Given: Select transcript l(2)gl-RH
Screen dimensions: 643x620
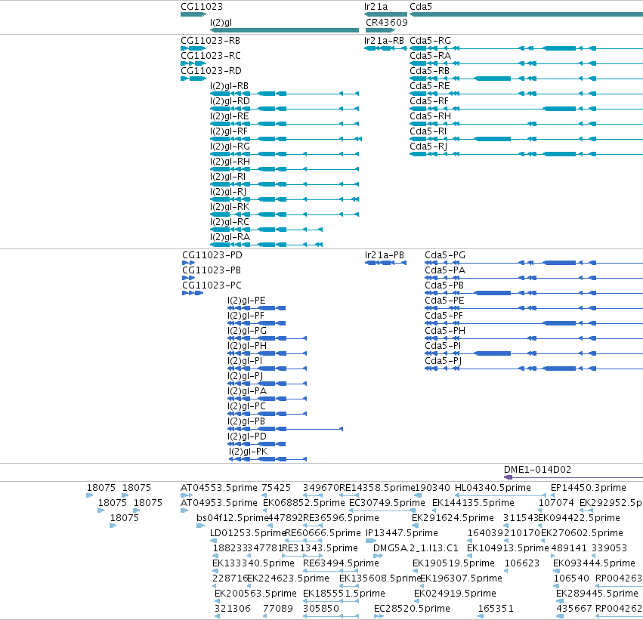Looking at the screenshot, I should [x=284, y=169].
